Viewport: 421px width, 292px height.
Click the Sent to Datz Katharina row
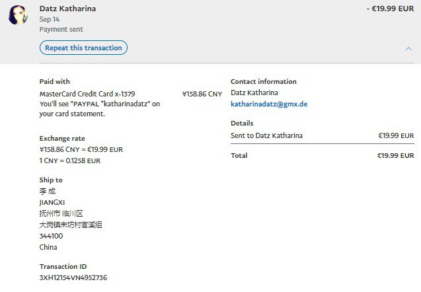[266, 135]
